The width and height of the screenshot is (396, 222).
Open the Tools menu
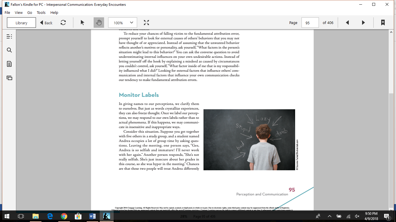(41, 12)
